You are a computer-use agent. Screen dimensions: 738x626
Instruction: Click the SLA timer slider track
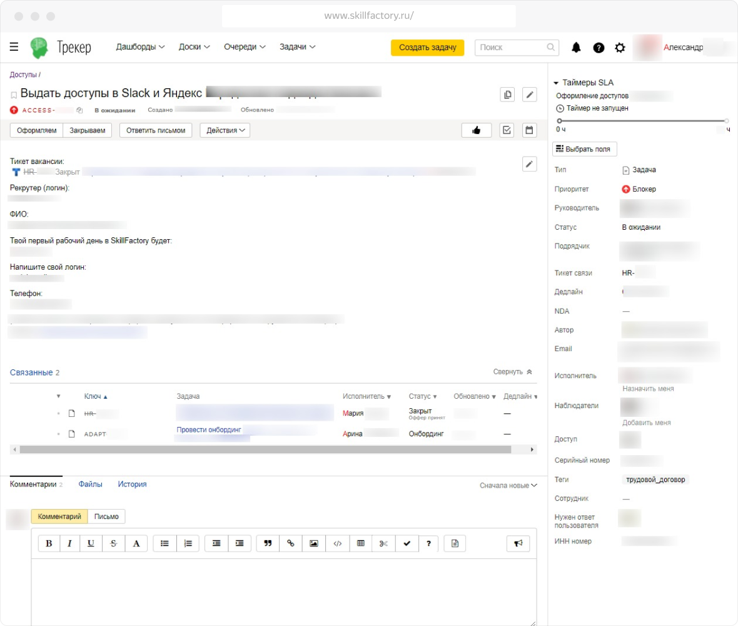(642, 120)
